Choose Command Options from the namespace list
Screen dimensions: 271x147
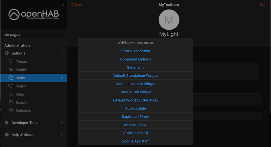(x=135, y=59)
